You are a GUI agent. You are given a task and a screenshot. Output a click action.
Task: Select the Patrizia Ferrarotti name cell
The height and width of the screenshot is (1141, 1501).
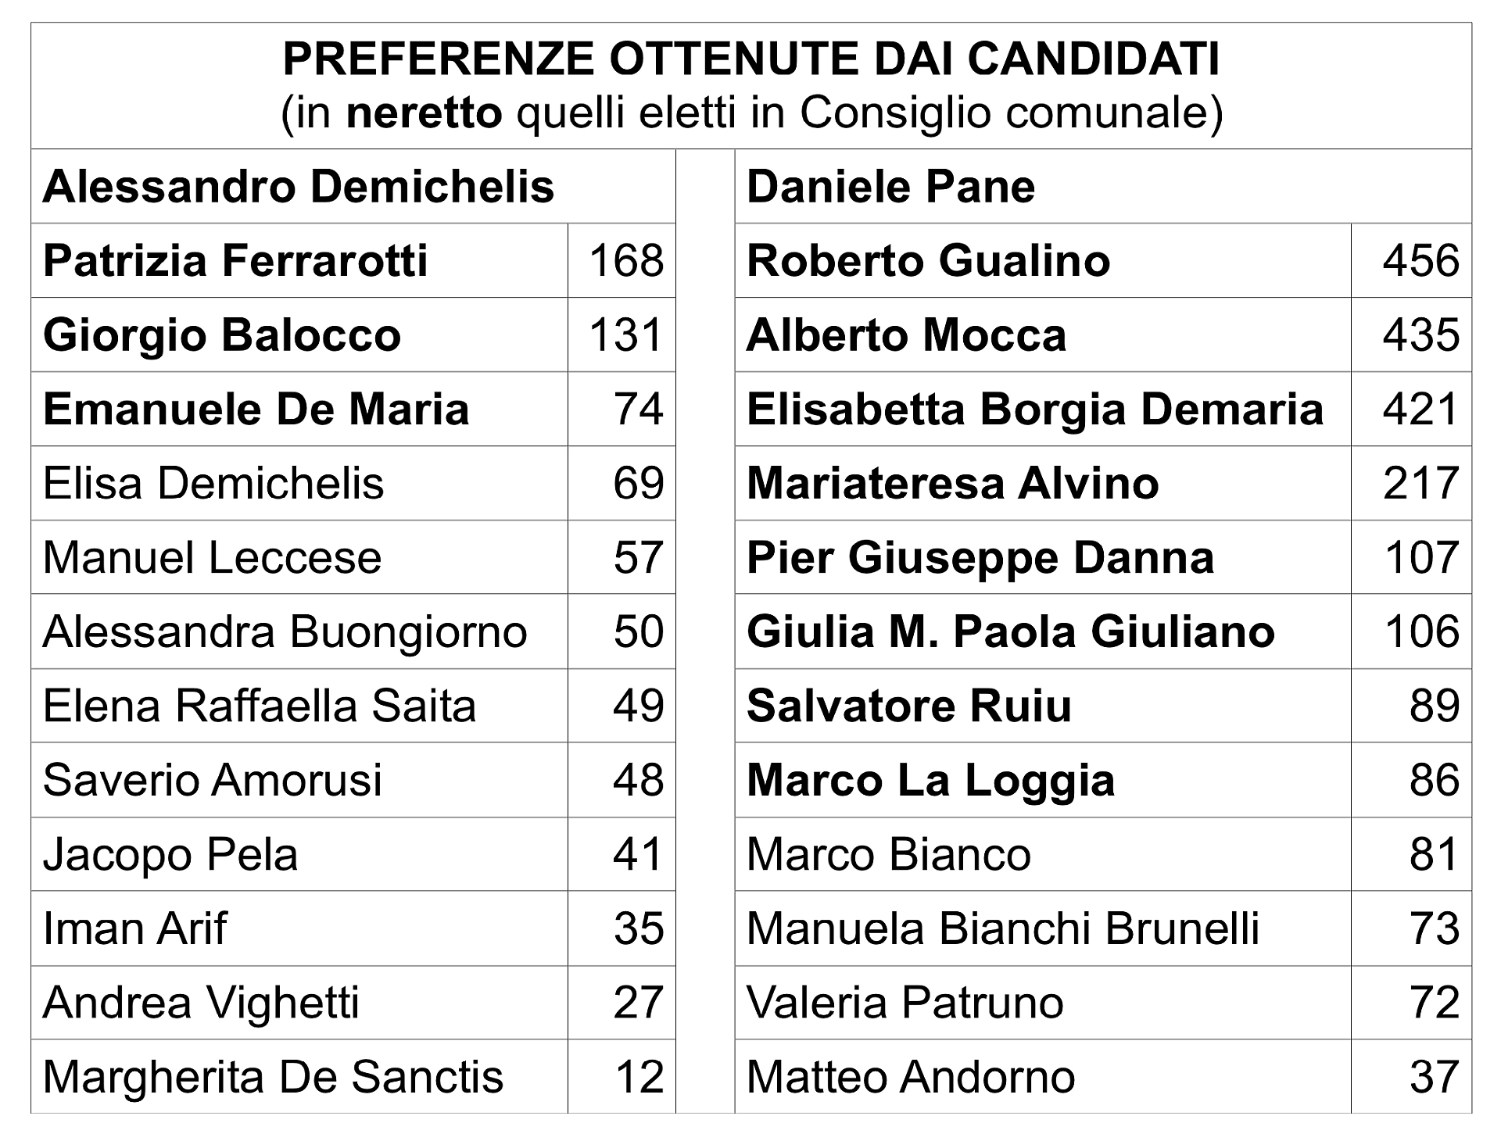pyautogui.click(x=299, y=260)
